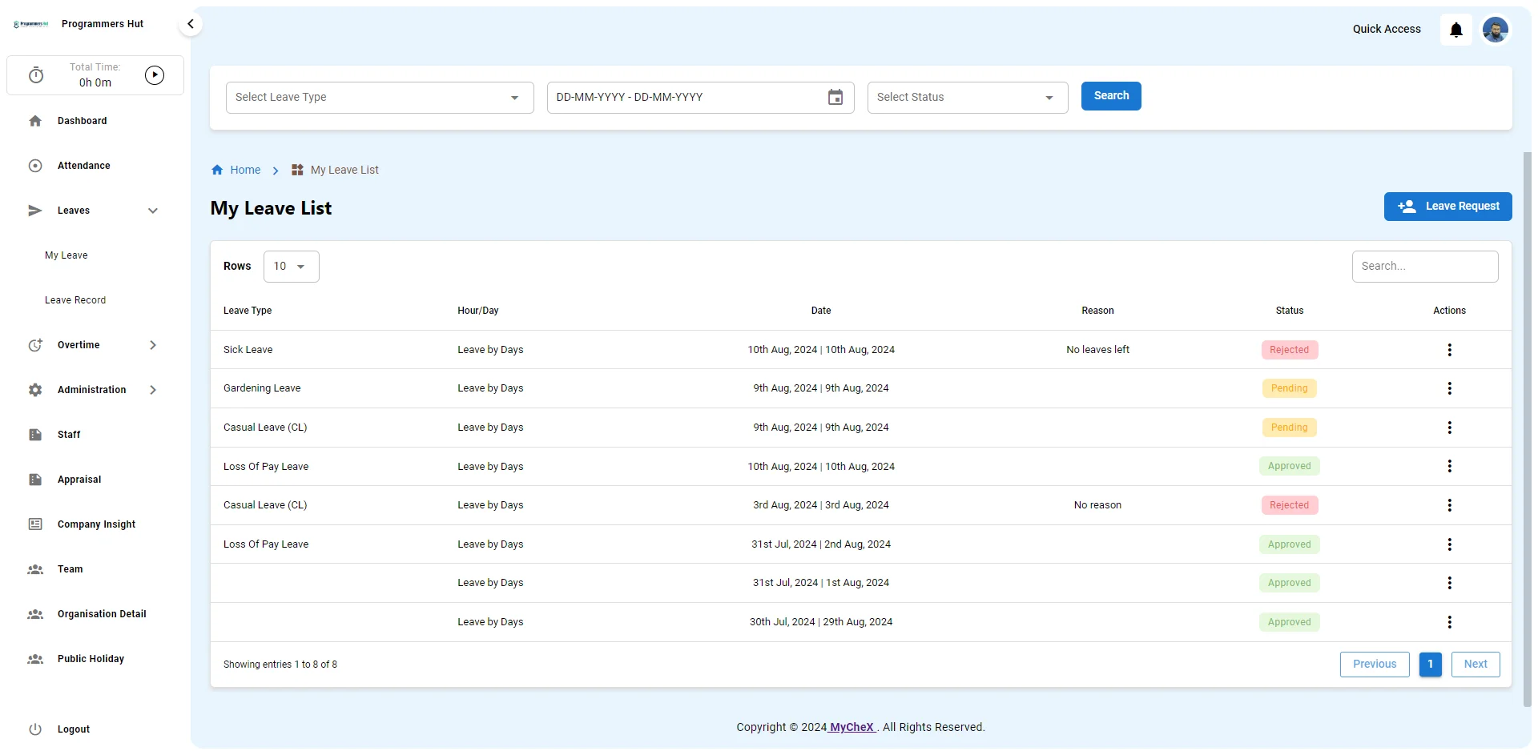Open the Select Status dropdown
This screenshot has width=1538, height=755.
coord(967,98)
